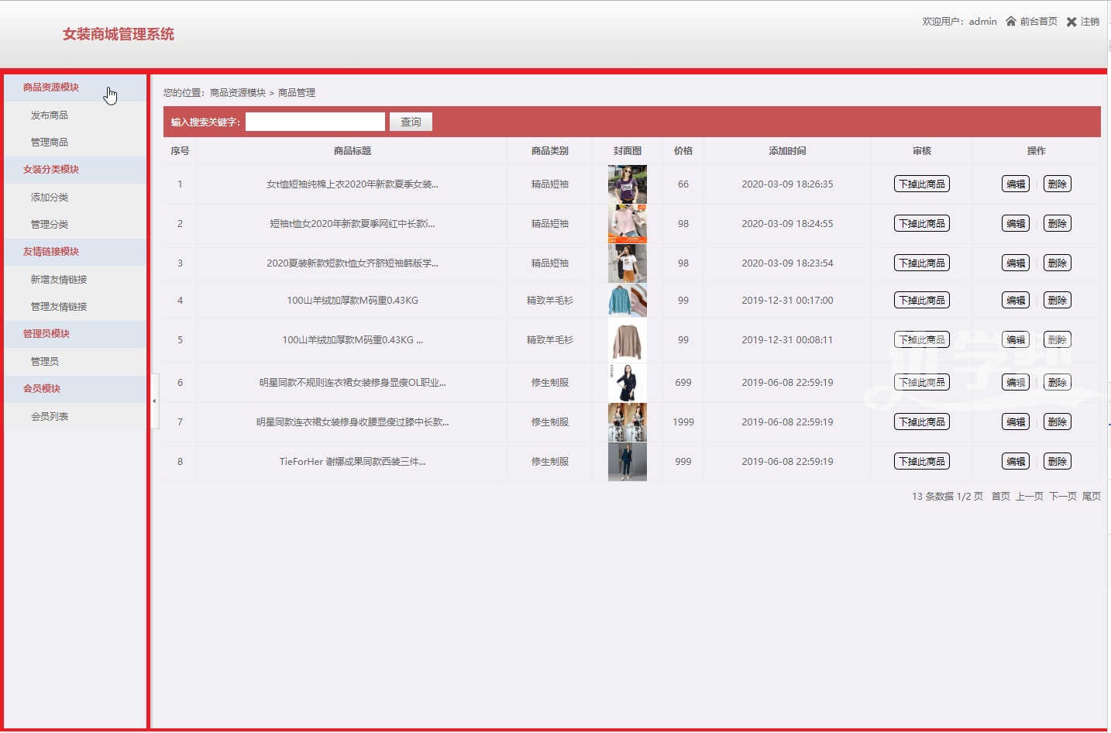Go to next page via 下一页

coord(1062,497)
